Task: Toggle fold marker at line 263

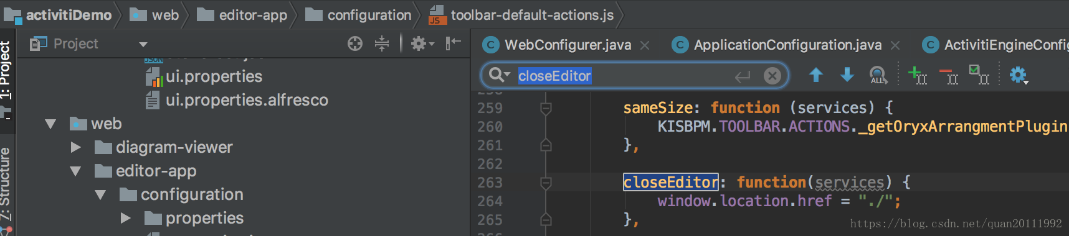Action: pyautogui.click(x=546, y=183)
